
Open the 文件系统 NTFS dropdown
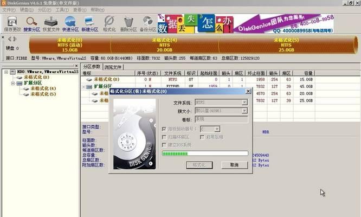pos(244,103)
